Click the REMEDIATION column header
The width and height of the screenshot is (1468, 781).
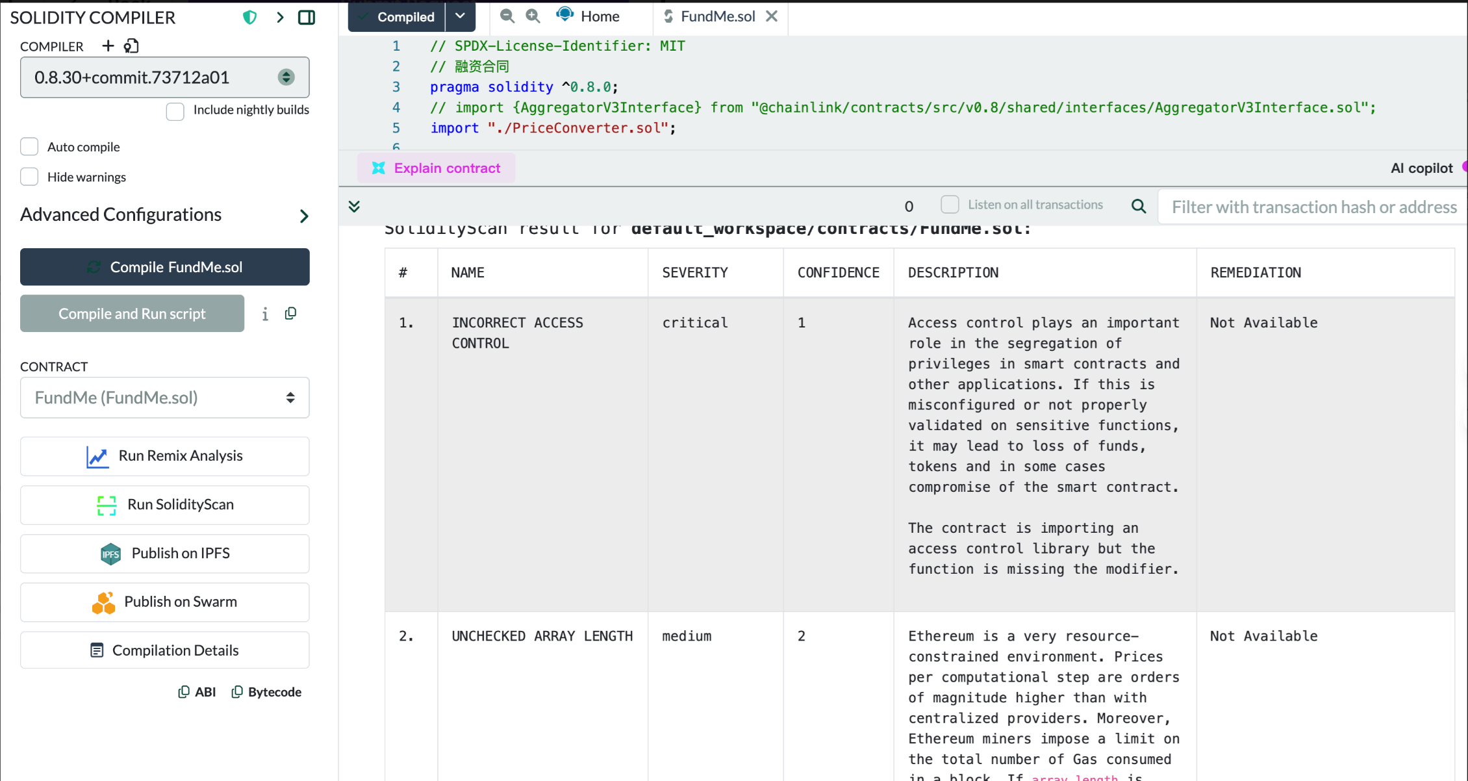pos(1256,273)
